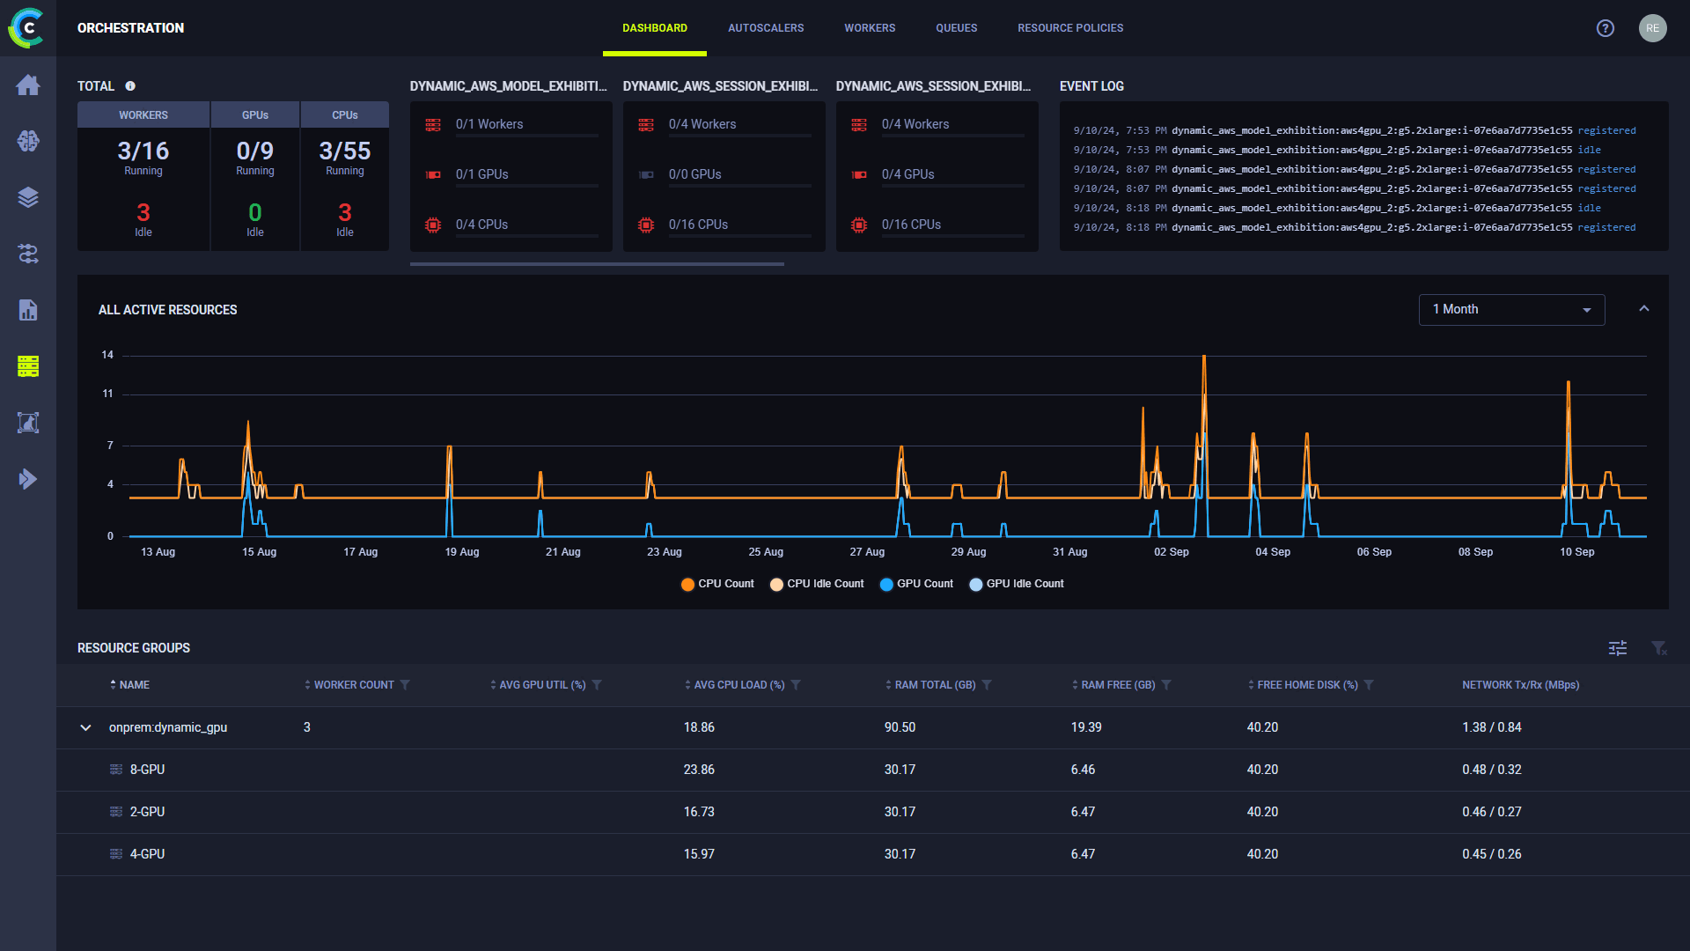Open the 8-GPU worker row
1690x951 pixels.
147,770
